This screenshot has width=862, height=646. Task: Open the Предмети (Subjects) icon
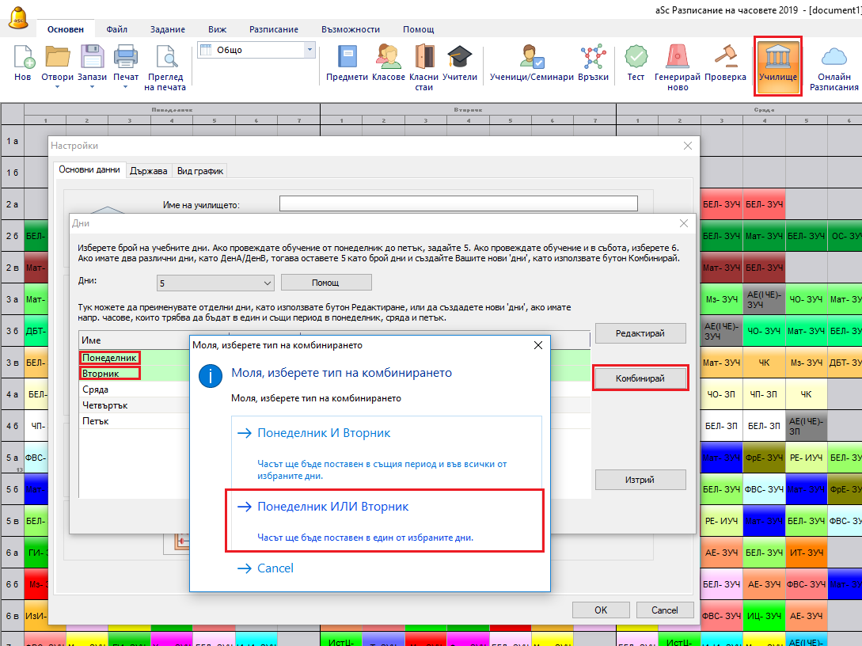coord(347,58)
